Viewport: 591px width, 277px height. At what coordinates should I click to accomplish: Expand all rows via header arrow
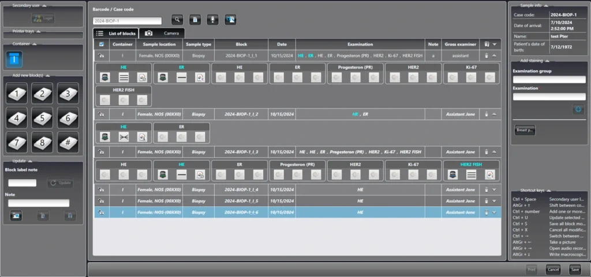(494, 44)
